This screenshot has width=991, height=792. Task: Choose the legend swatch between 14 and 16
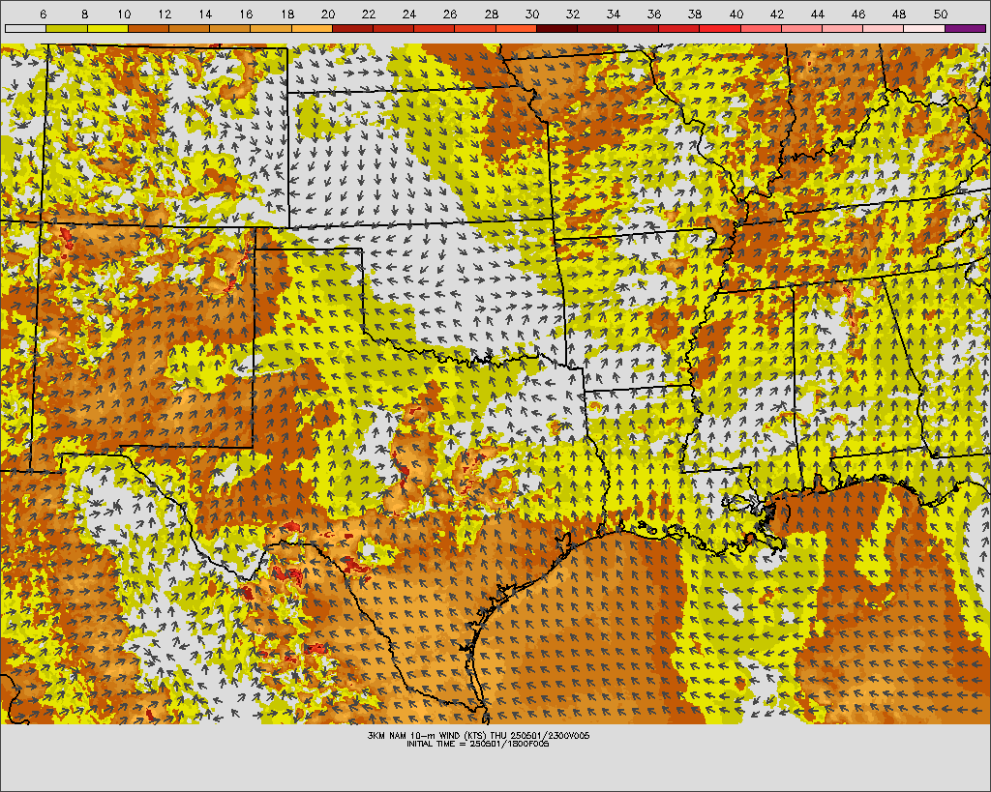230,28
